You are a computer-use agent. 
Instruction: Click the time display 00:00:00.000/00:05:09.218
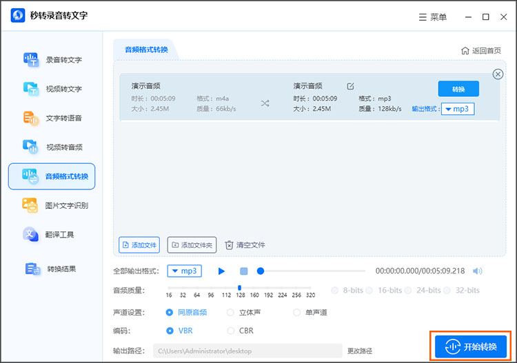(x=420, y=271)
